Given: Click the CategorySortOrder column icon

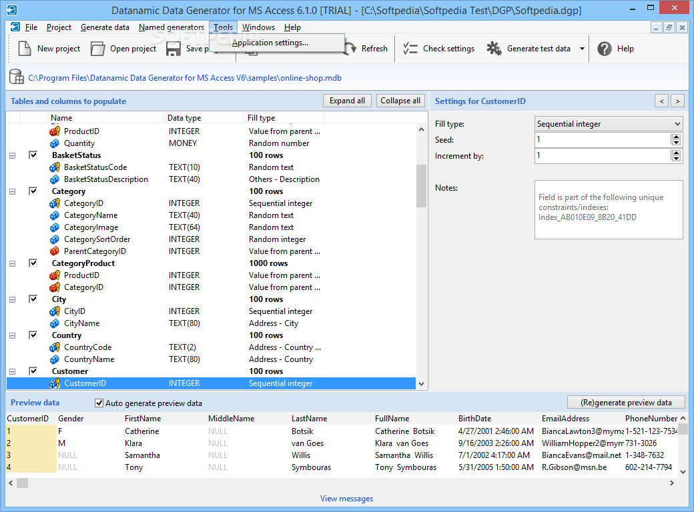Looking at the screenshot, I should click(x=55, y=239).
